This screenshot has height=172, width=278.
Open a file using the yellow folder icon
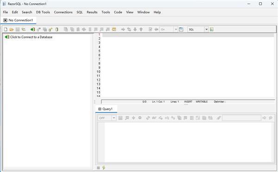tap(12, 30)
